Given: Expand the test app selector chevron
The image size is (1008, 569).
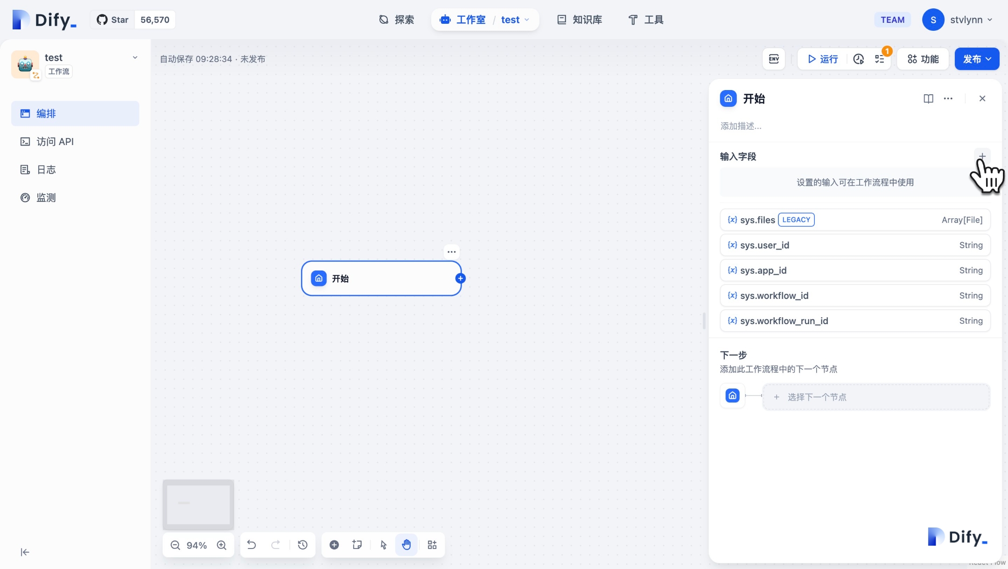Looking at the screenshot, I should tap(135, 58).
